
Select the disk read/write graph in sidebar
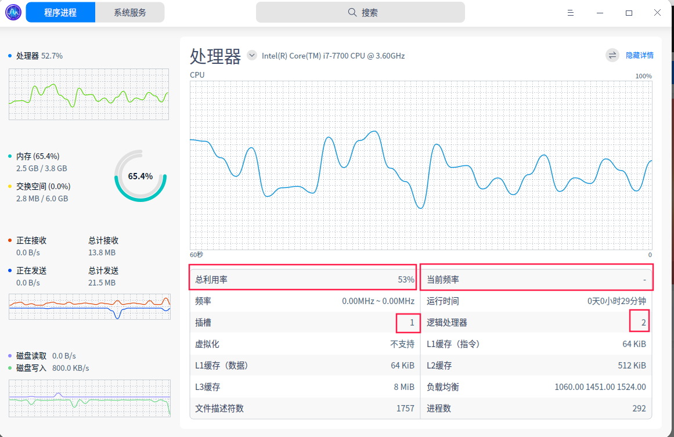[89, 398]
